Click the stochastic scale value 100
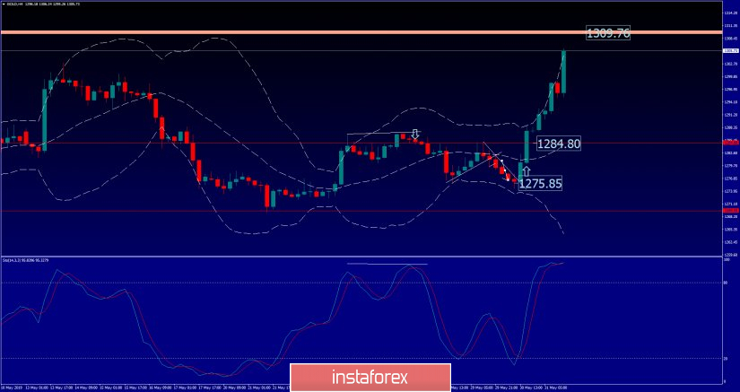 [727, 260]
